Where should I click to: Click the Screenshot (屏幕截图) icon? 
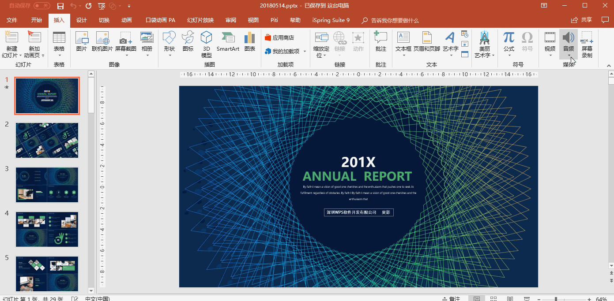click(x=126, y=37)
